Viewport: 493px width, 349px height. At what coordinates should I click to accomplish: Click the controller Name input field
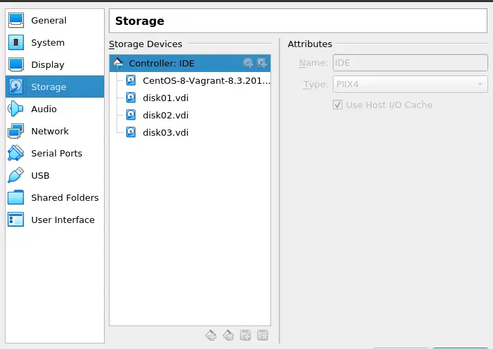410,63
